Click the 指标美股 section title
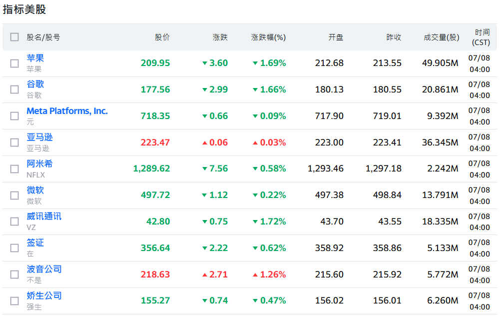Viewport: 500px width, 317px height. point(24,9)
